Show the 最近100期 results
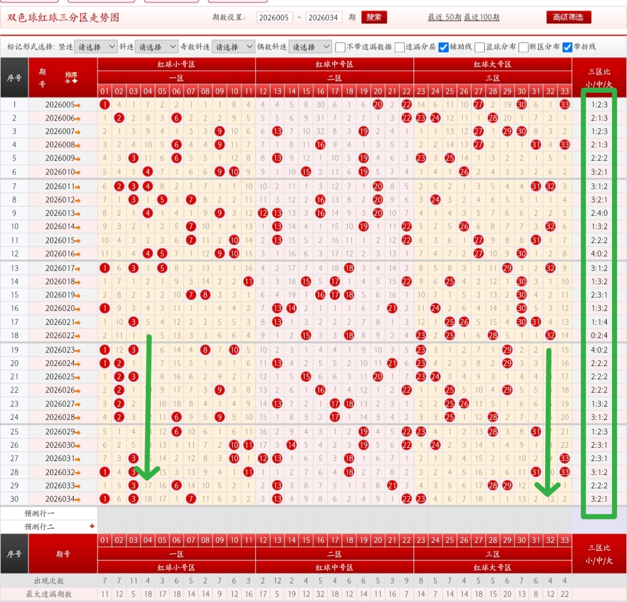This screenshot has width=627, height=602. coord(481,17)
